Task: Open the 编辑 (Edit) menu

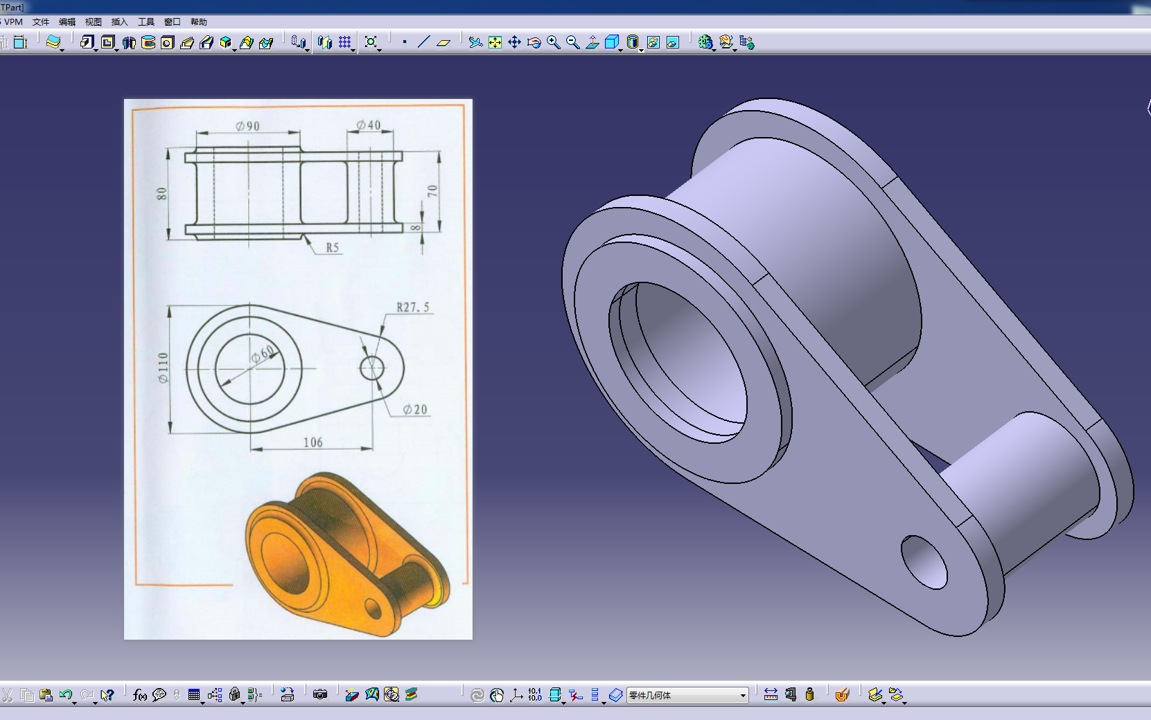Action: click(67, 22)
